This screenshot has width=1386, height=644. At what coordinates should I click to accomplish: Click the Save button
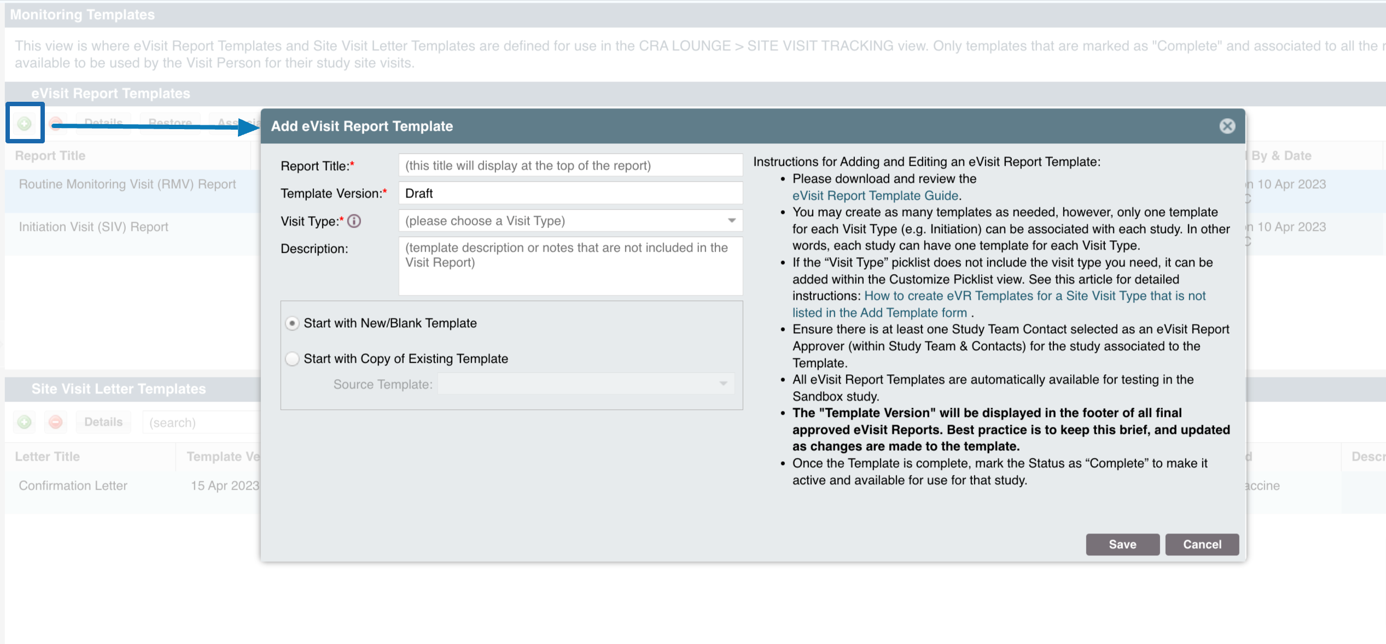tap(1122, 544)
